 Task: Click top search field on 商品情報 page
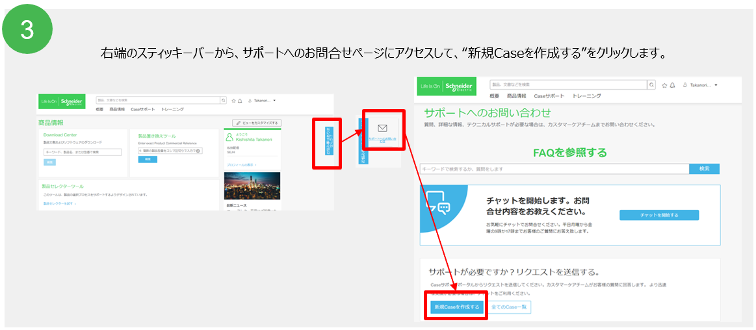158,101
